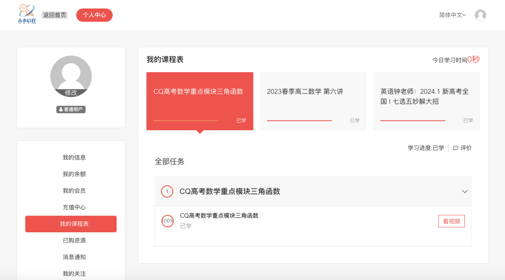Click the 返回首页 button
This screenshot has width=505, height=280.
coord(54,15)
